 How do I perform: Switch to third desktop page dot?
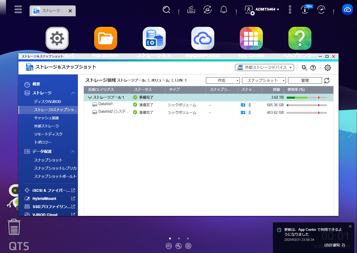coord(188,239)
